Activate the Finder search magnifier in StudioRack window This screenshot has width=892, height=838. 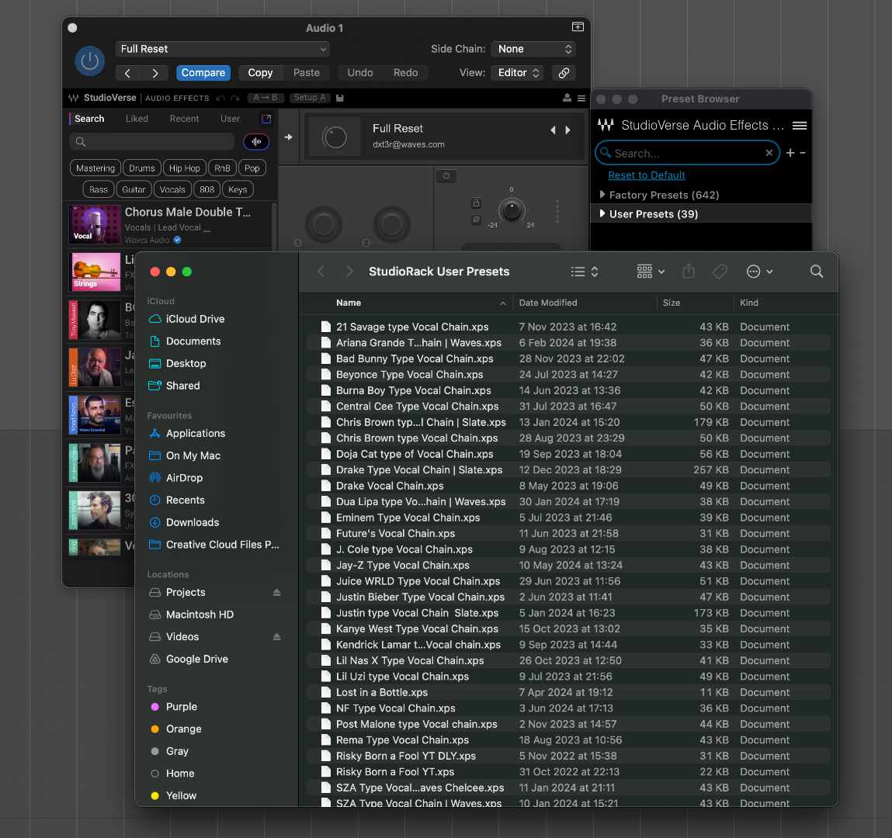pyautogui.click(x=816, y=272)
